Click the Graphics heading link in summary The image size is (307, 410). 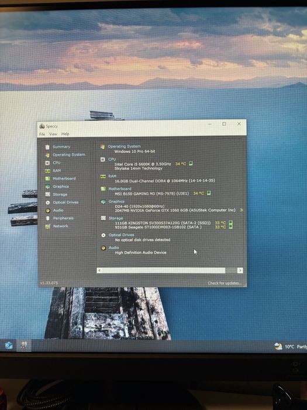click(x=116, y=201)
